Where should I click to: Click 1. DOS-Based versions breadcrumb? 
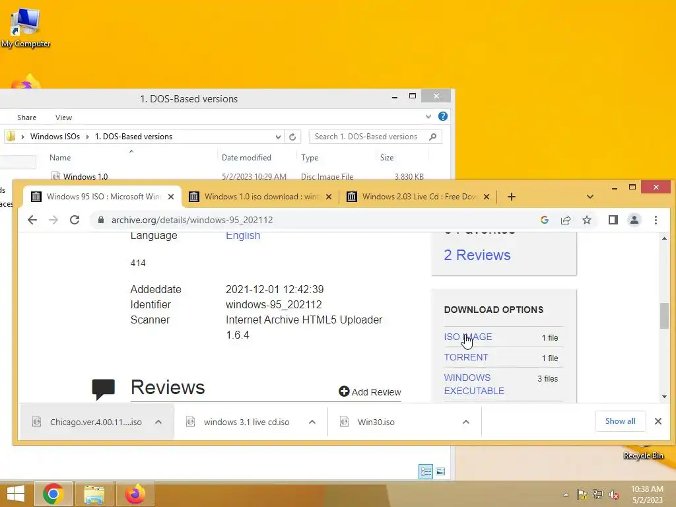(133, 137)
